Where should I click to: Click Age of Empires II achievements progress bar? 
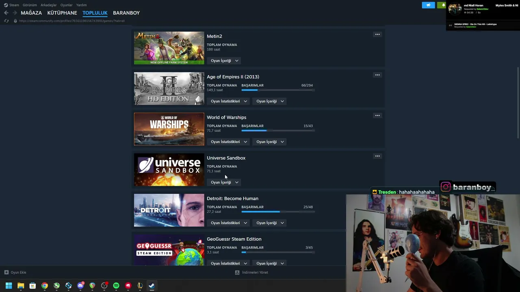(277, 90)
